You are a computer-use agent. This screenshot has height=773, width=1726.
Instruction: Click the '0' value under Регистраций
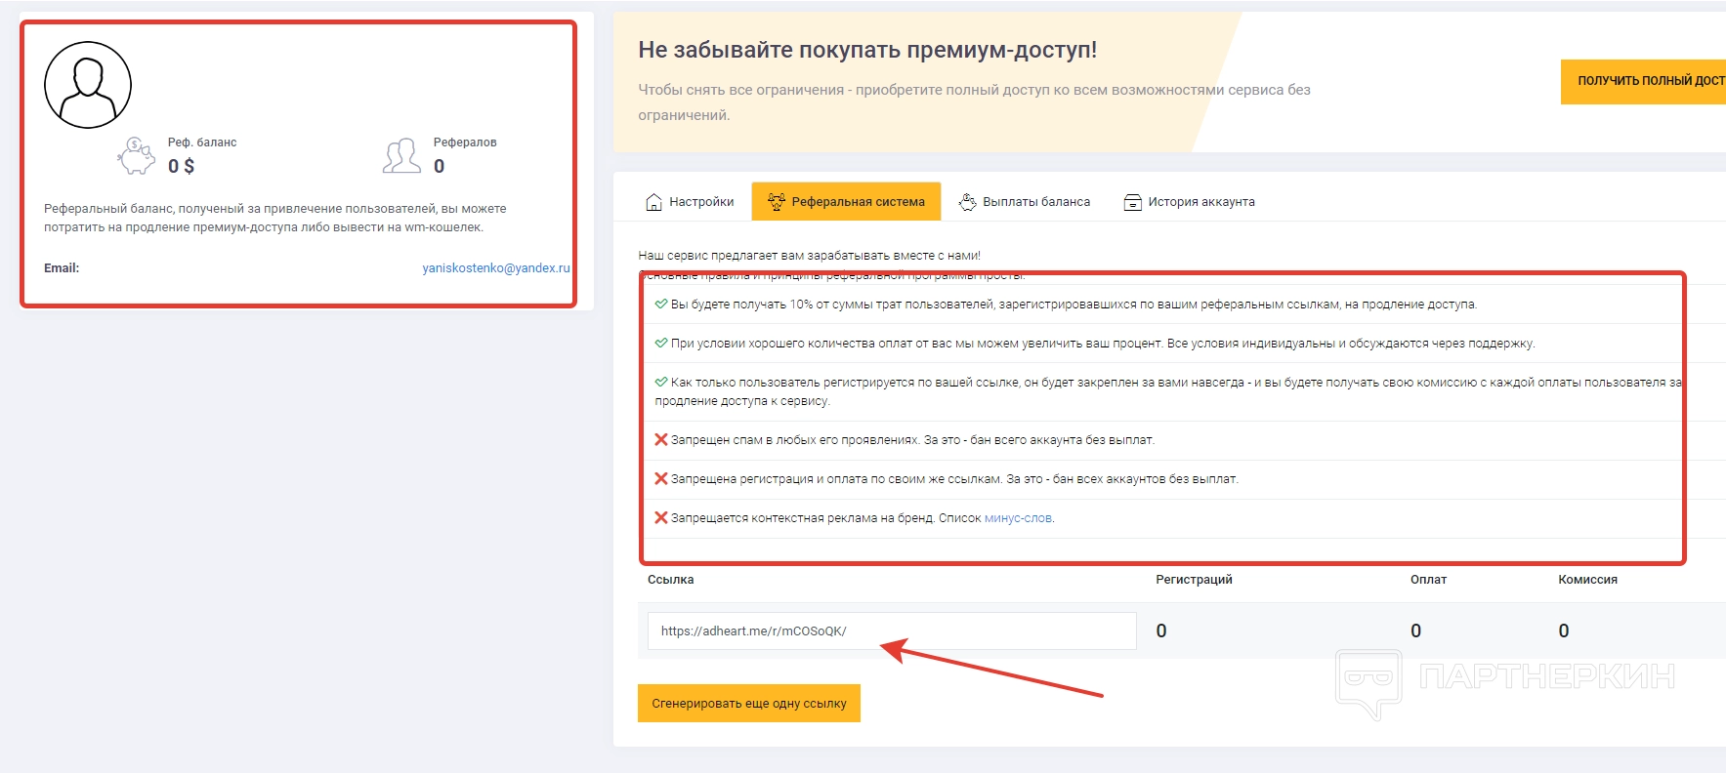[x=1161, y=631]
